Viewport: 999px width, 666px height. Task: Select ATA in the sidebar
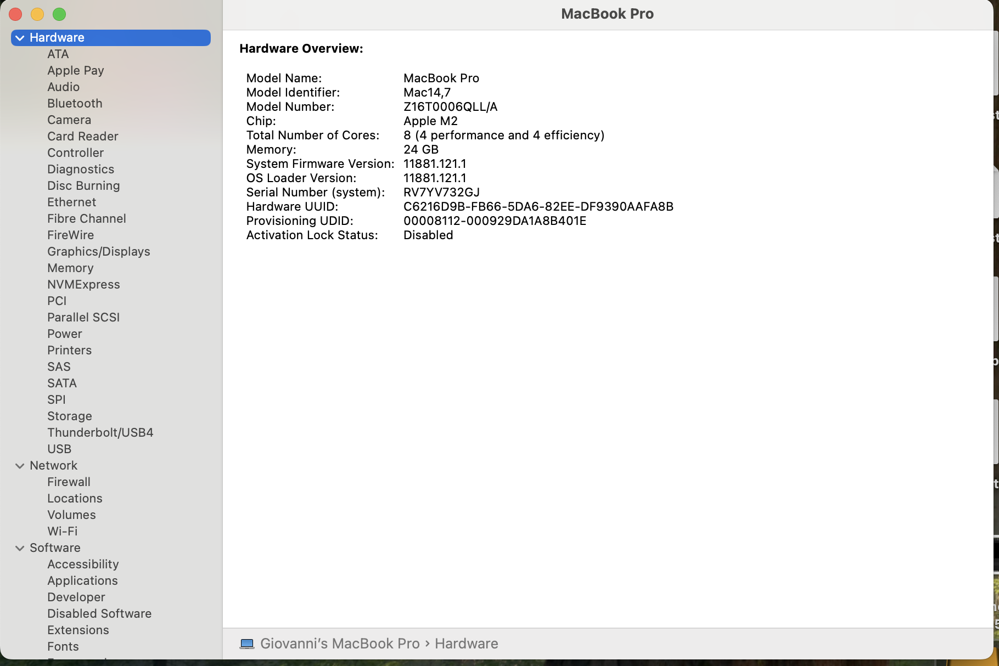click(x=58, y=54)
